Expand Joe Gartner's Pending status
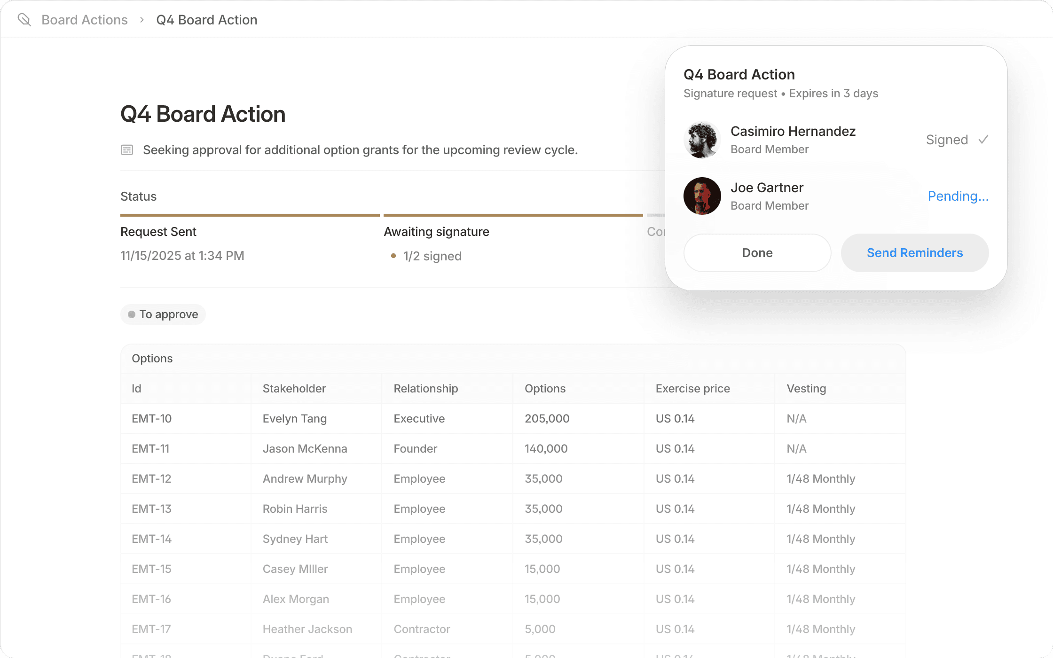Viewport: 1053px width, 658px height. (x=958, y=196)
